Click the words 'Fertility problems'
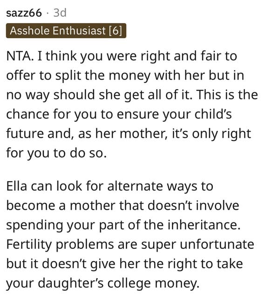The image size is (279, 301). click(60, 244)
